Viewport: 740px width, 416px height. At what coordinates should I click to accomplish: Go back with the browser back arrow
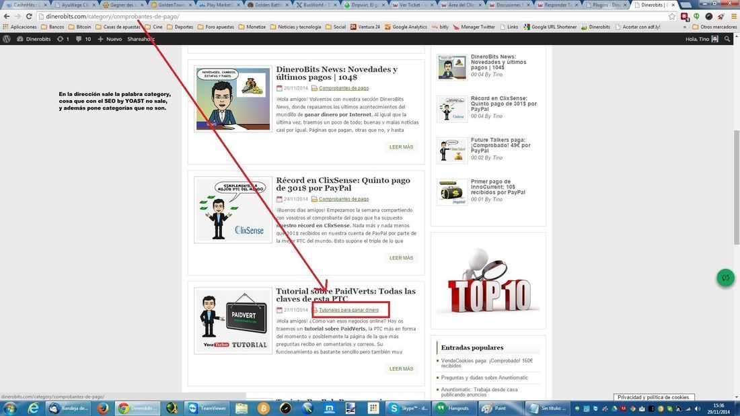[x=7, y=16]
